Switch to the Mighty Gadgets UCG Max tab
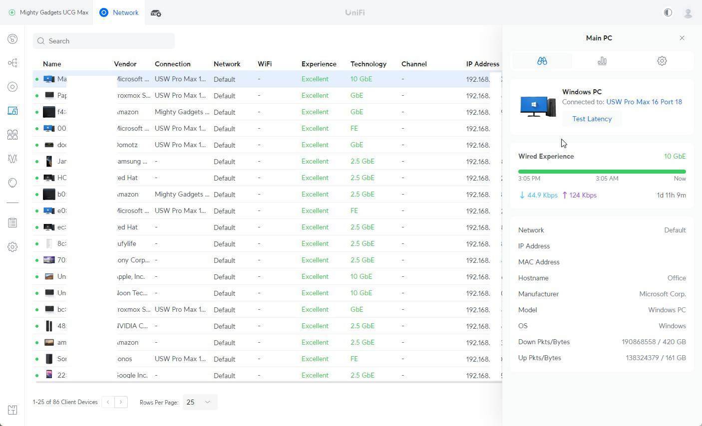This screenshot has width=702, height=426. pyautogui.click(x=48, y=12)
